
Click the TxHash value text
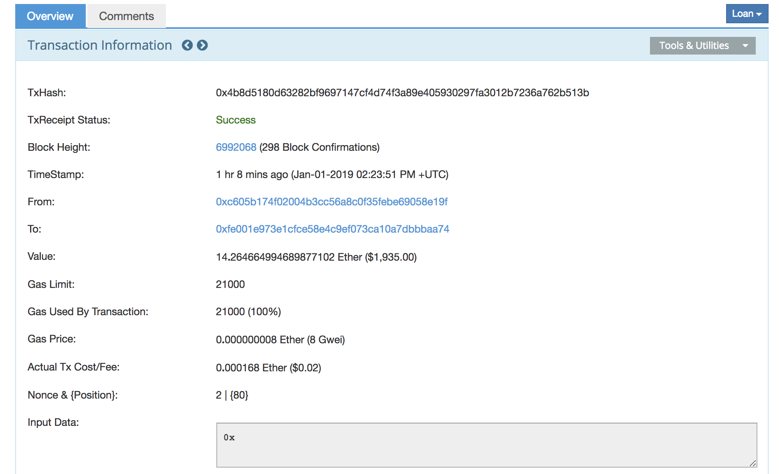pos(402,93)
